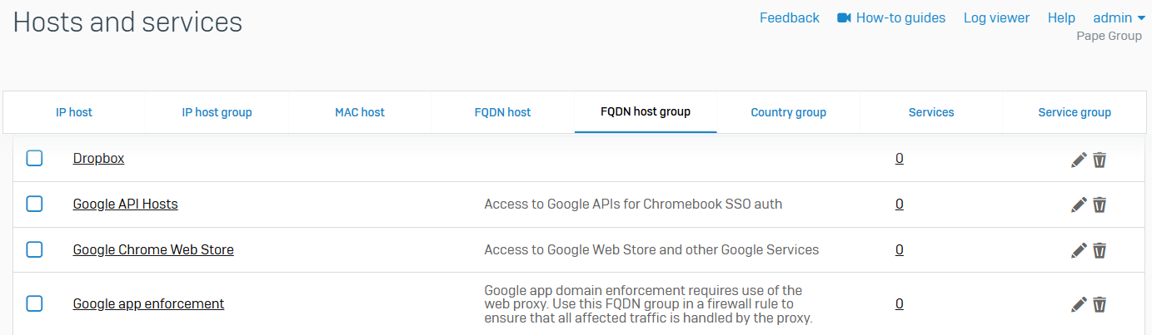Click pencil icon for Google API Hosts
The width and height of the screenshot is (1152, 335).
click(x=1079, y=204)
